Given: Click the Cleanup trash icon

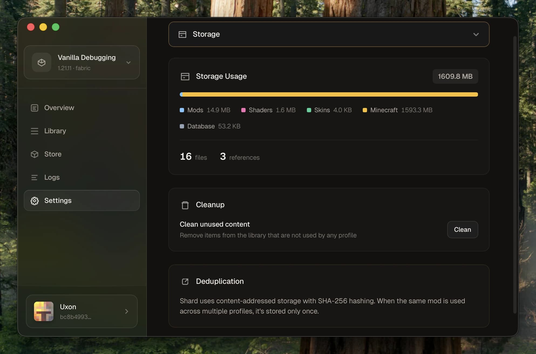Looking at the screenshot, I should coord(185,205).
